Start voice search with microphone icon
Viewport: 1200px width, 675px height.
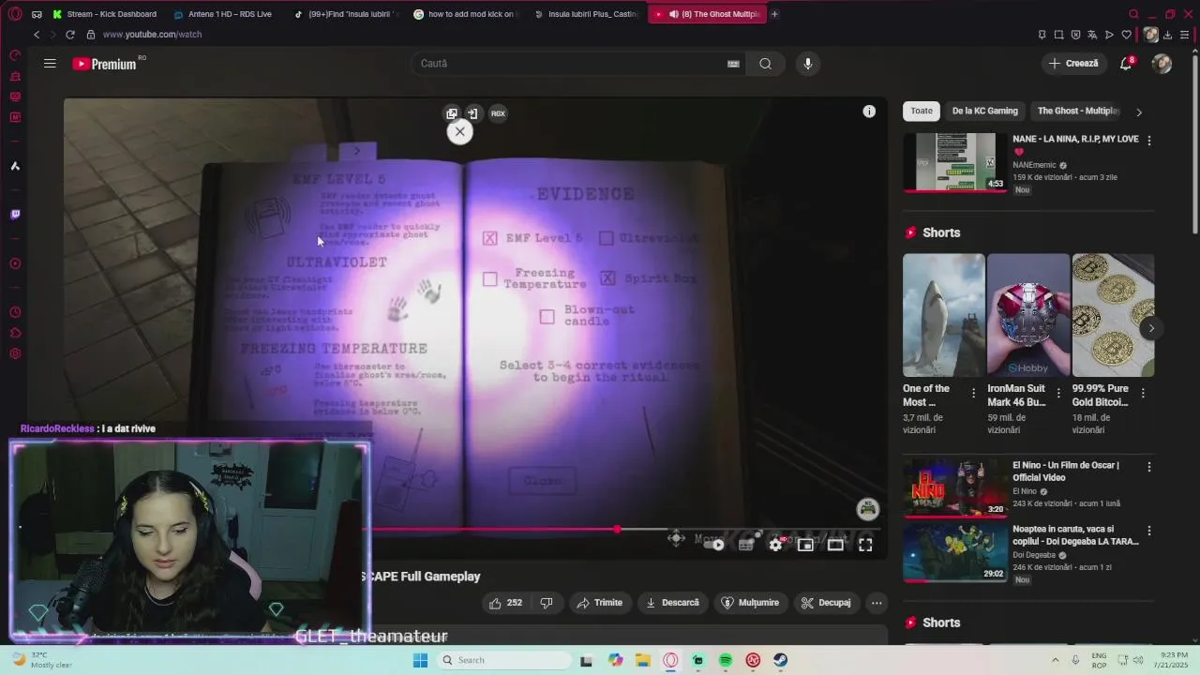[x=808, y=64]
